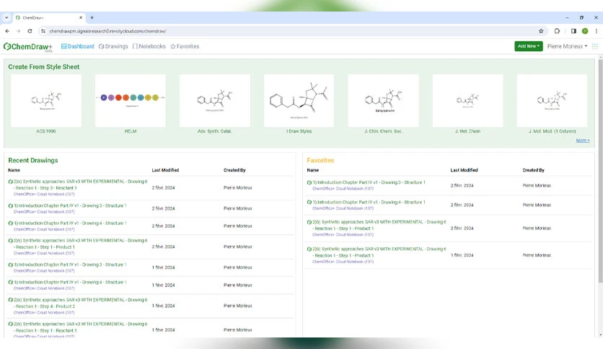Click drawing icon beside first favorite entry
Viewport: 603px width, 349px height.
pyautogui.click(x=309, y=182)
